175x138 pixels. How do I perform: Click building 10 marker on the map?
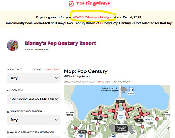click(98, 124)
